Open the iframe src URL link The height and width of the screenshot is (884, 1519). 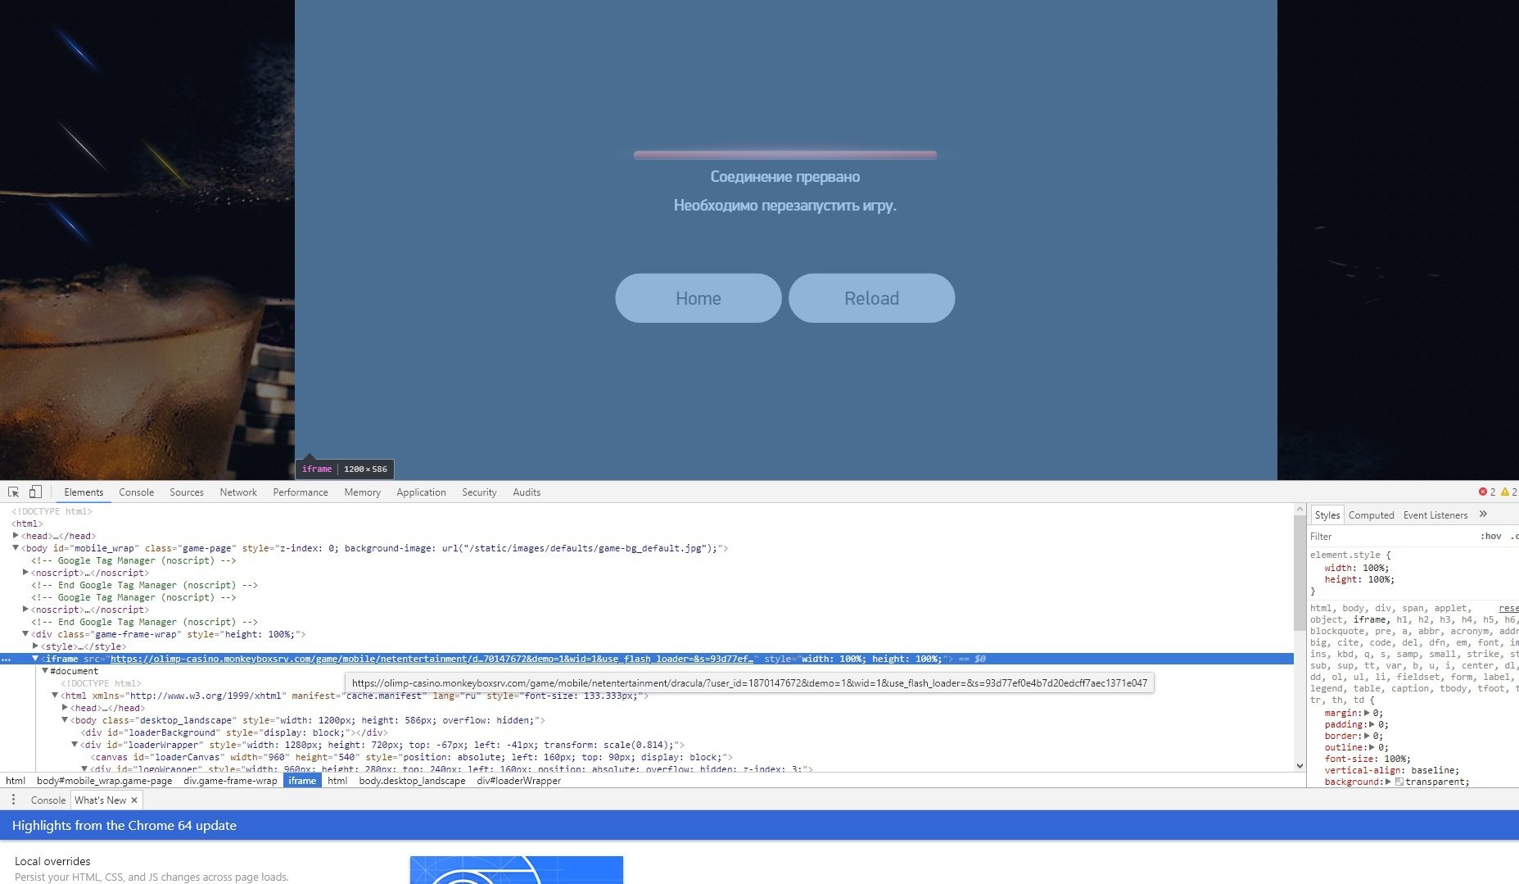432,659
